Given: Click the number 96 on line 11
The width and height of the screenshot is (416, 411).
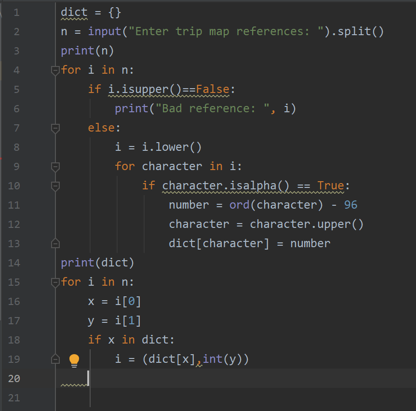Looking at the screenshot, I should 351,205.
